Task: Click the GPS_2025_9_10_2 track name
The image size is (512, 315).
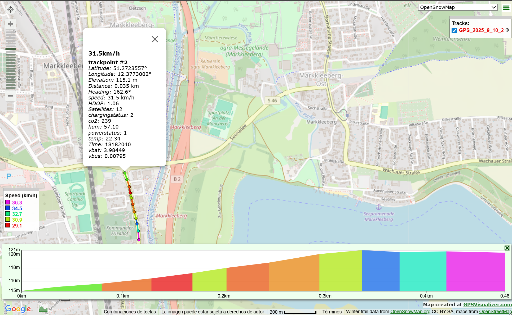Action: 481,30
